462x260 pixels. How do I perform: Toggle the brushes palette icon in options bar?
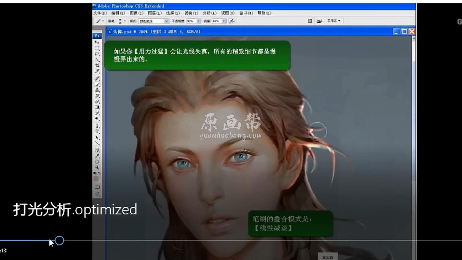tap(310, 21)
